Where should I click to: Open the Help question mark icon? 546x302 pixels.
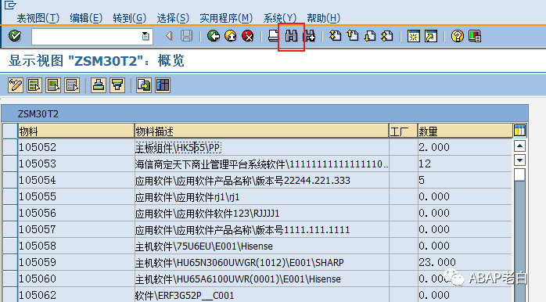(457, 36)
